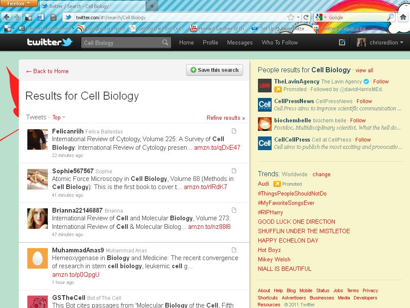
Task: Open the Privacy footer link
Action: 370,290
